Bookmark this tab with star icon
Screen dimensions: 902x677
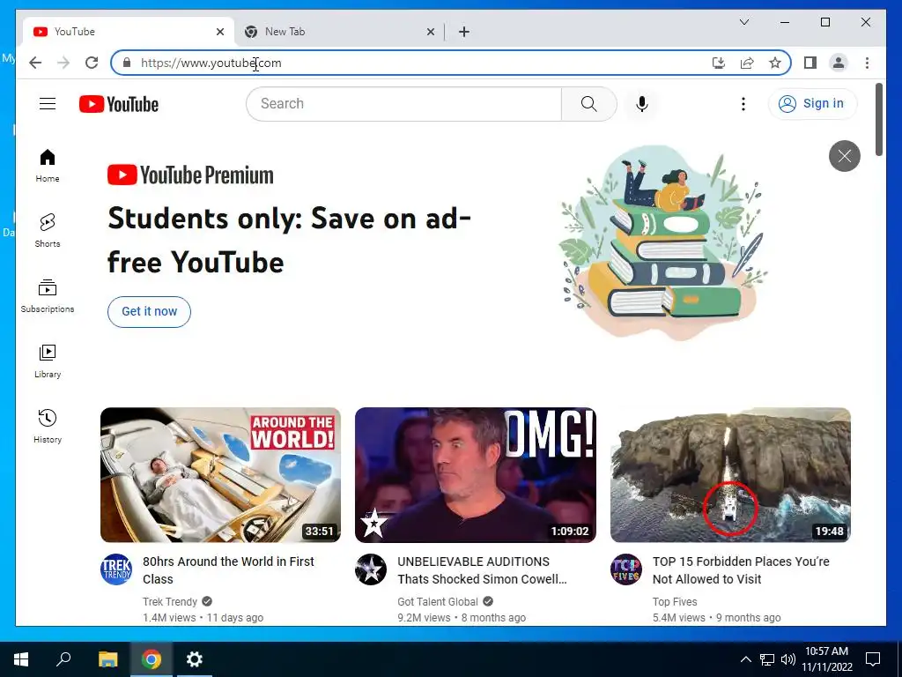click(775, 63)
